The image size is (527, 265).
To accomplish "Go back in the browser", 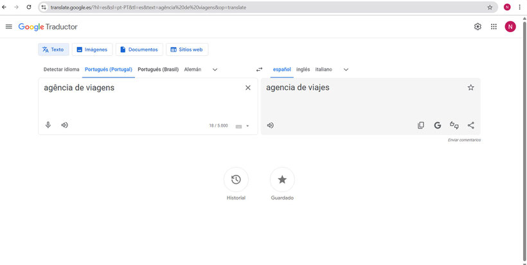I will click(x=4, y=7).
